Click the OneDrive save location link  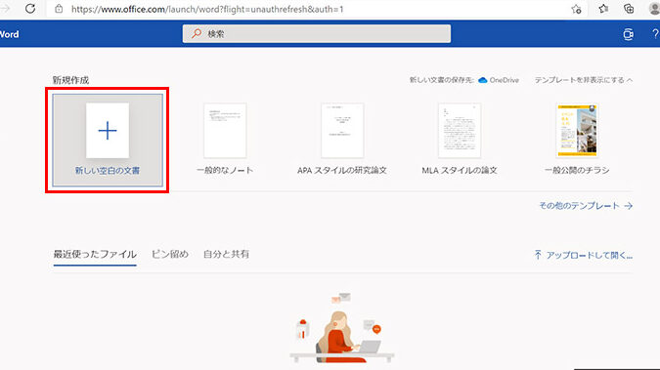[x=499, y=80]
